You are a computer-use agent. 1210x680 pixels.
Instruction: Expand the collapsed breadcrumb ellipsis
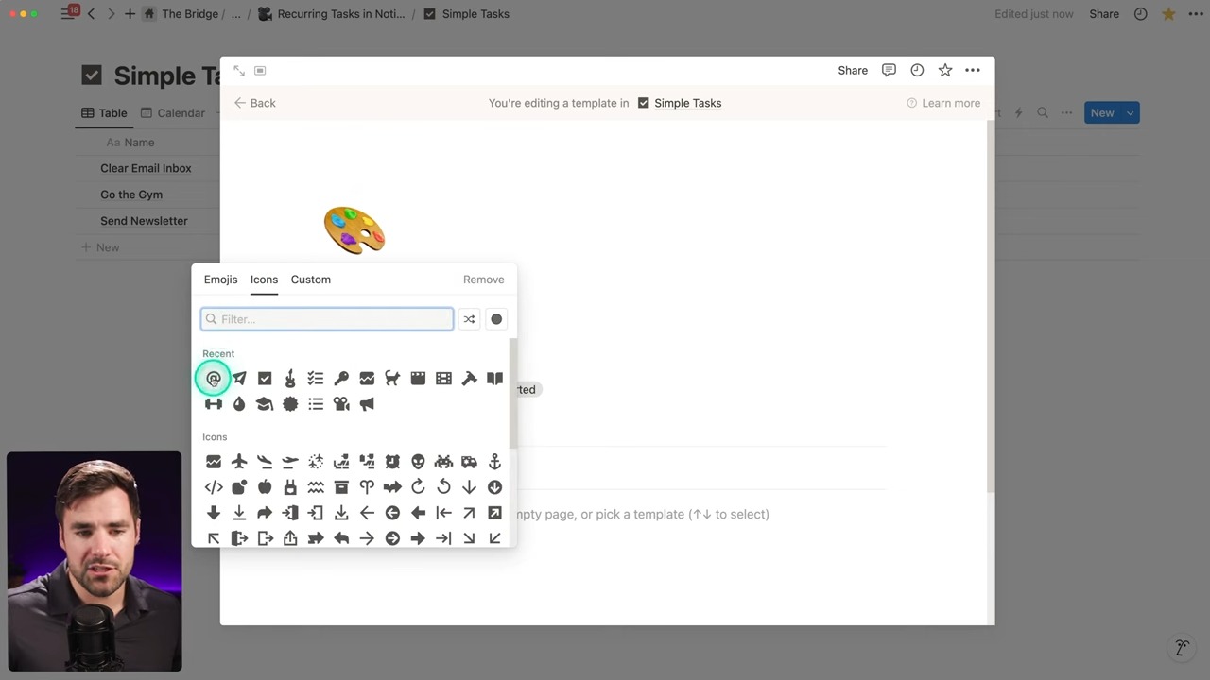[236, 14]
